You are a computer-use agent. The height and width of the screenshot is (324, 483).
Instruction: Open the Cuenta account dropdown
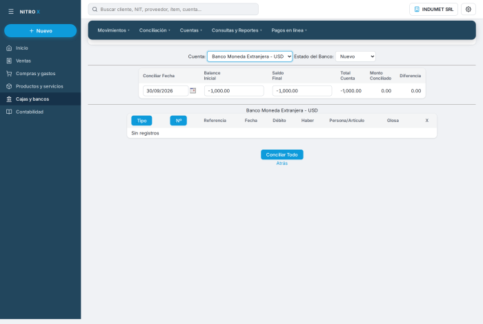tap(250, 57)
